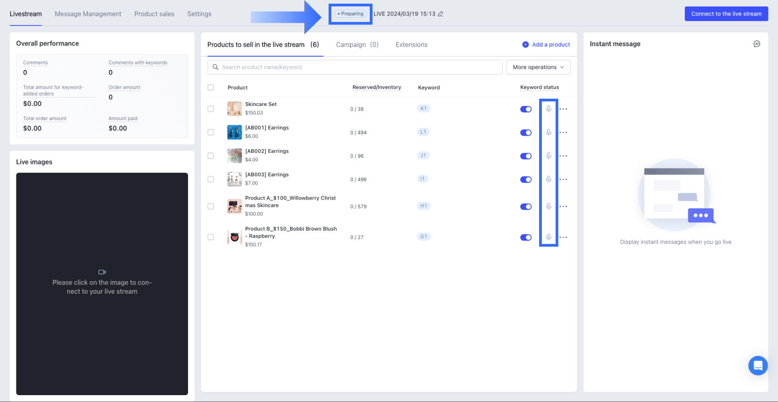Click the camera icon in Live images
Viewport: 778px width, 402px height.
[x=102, y=272]
